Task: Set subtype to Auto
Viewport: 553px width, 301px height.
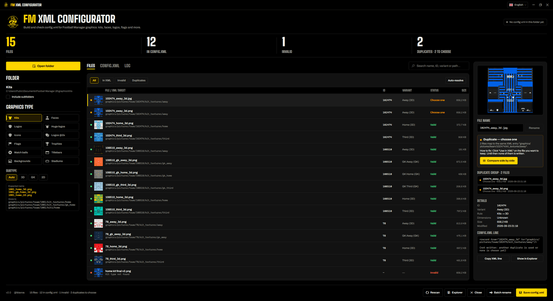Action: [11, 177]
